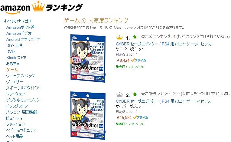Click the green up arrow beside rank 1
Image resolution: width=231 pixels, height=142 pixels.
(135, 37)
